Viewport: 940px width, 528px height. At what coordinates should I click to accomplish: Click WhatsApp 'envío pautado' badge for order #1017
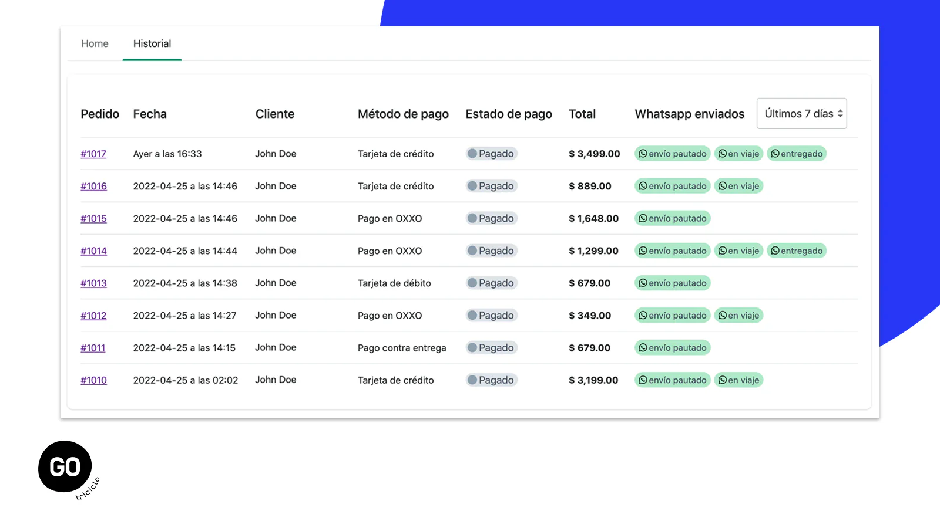(673, 154)
